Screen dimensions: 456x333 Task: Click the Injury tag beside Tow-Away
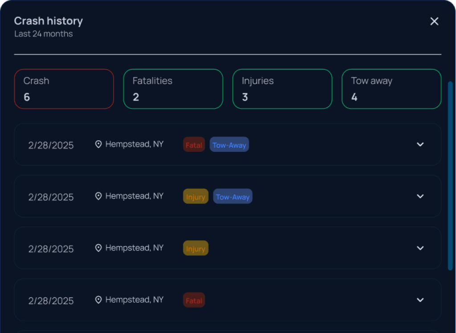195,197
